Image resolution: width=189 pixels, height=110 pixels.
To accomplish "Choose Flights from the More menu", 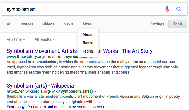I will tap(88, 51).
